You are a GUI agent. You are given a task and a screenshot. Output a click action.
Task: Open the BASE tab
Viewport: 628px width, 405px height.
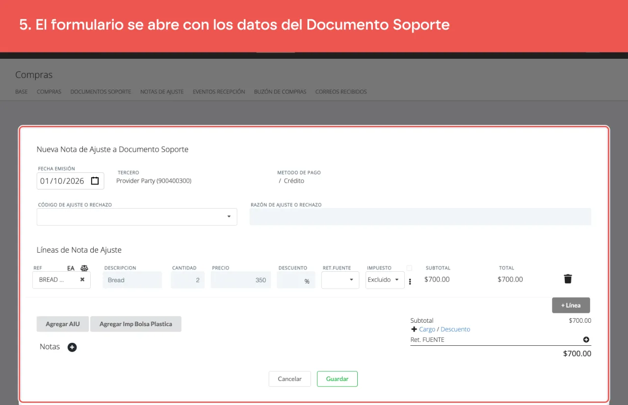(22, 92)
